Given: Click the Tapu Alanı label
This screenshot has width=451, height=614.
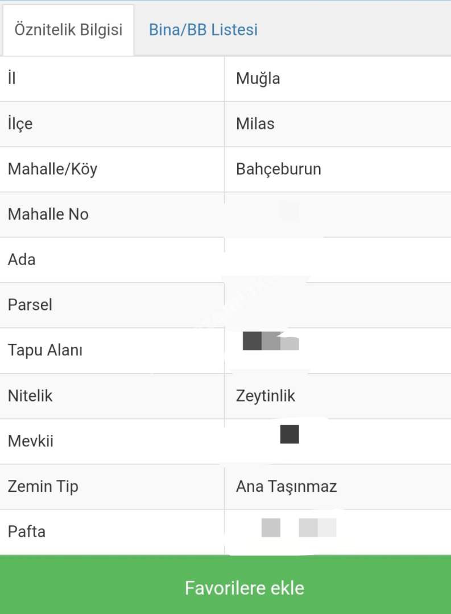Looking at the screenshot, I should click(x=45, y=350).
